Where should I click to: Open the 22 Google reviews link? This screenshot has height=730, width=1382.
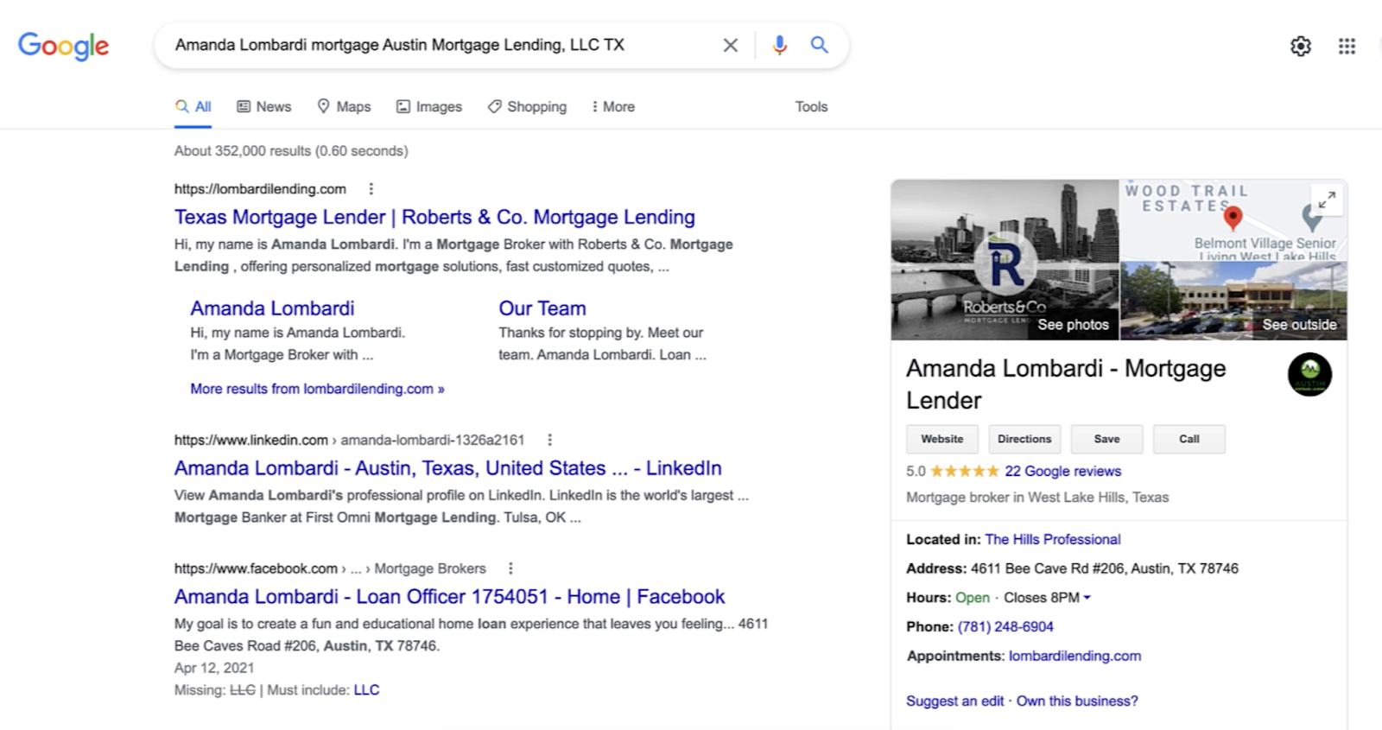[x=1062, y=472]
